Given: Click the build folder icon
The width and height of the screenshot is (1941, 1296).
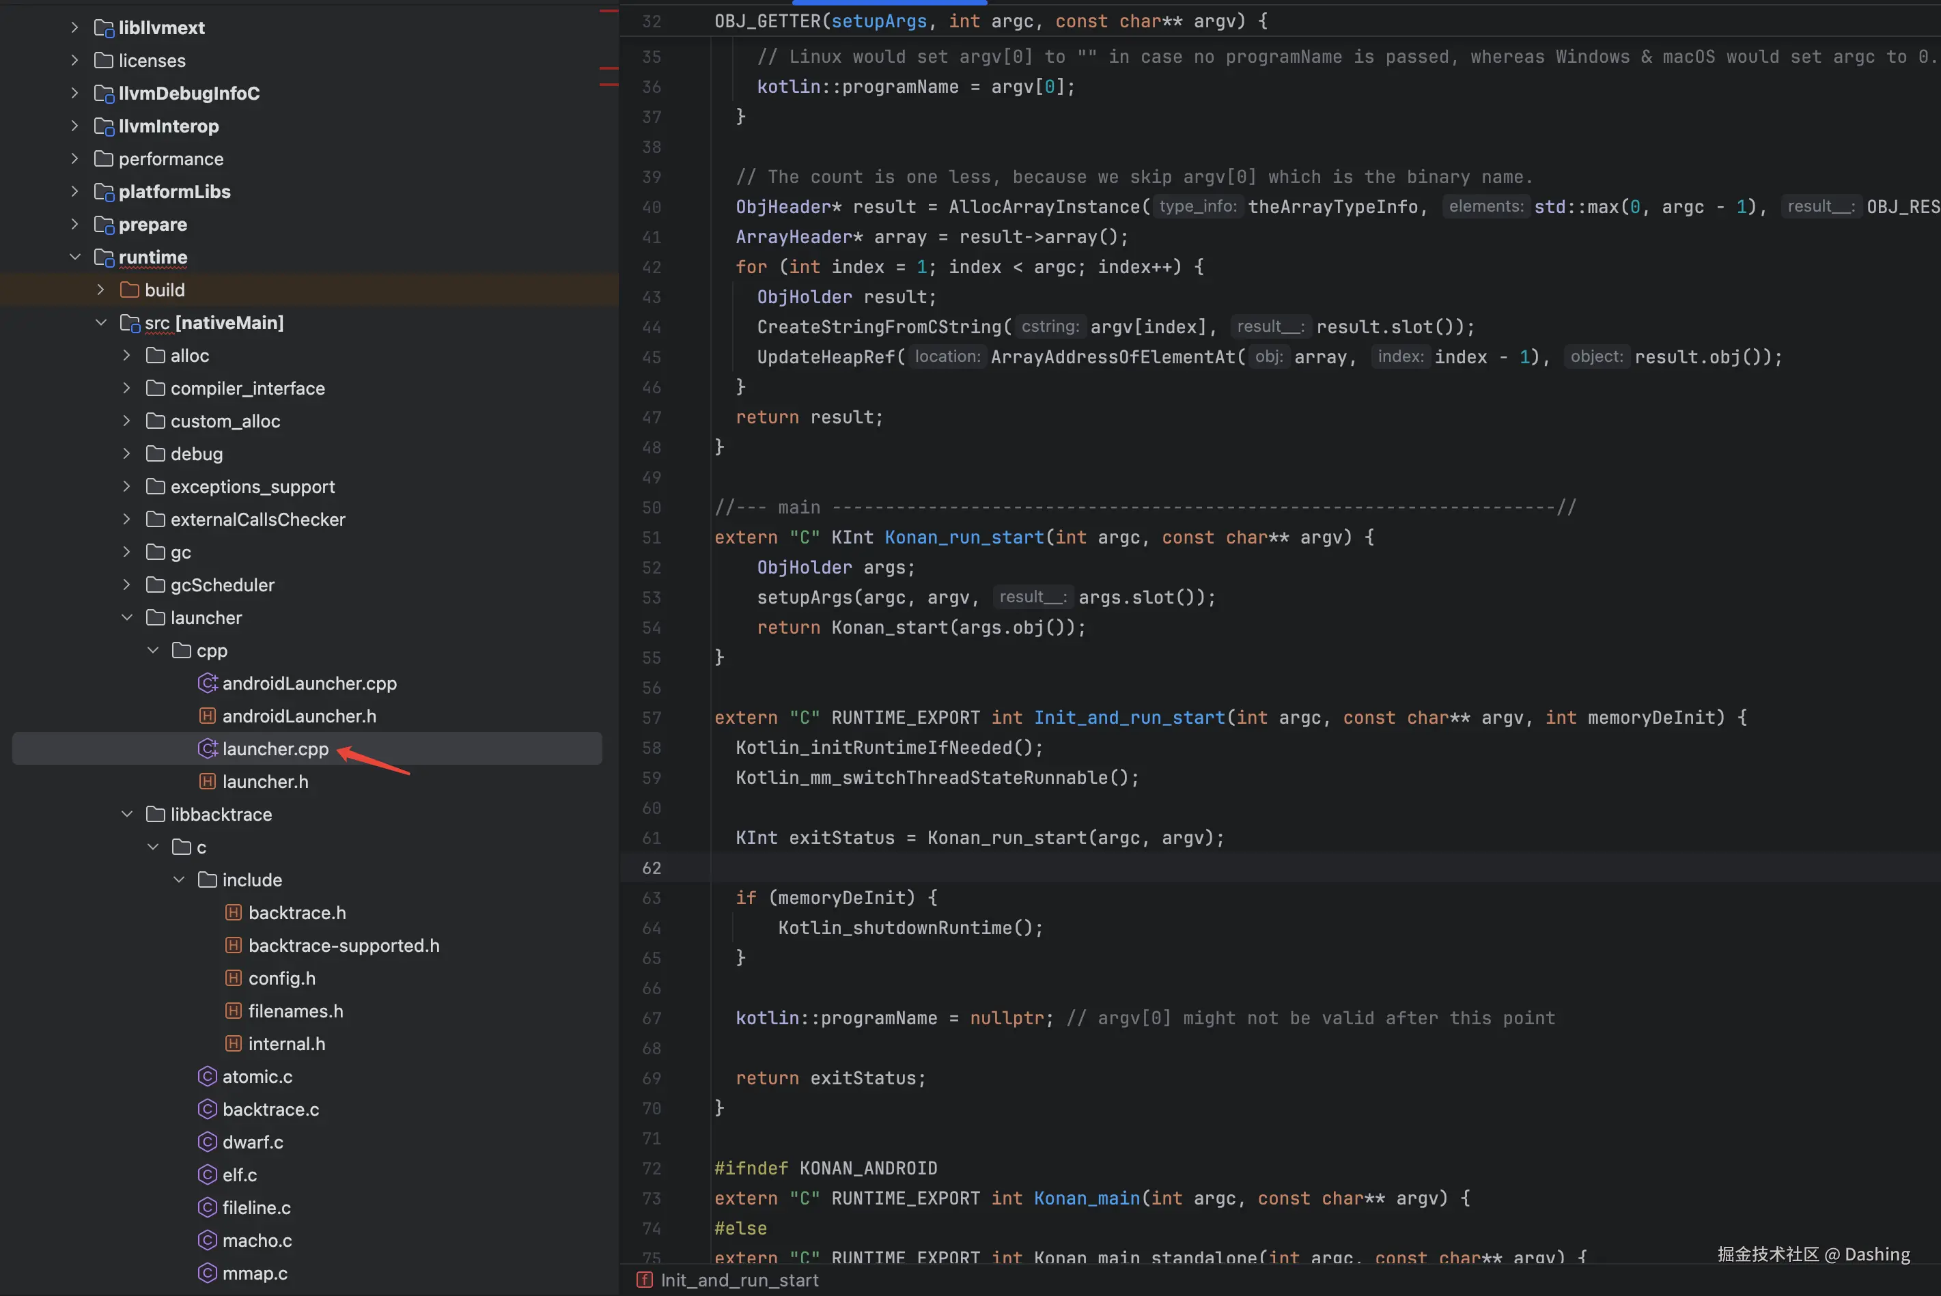Looking at the screenshot, I should (x=130, y=290).
